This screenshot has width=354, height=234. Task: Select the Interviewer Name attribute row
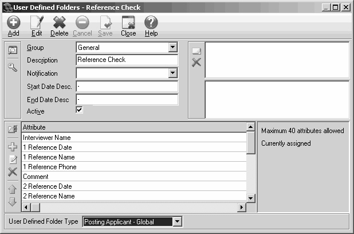(x=133, y=138)
